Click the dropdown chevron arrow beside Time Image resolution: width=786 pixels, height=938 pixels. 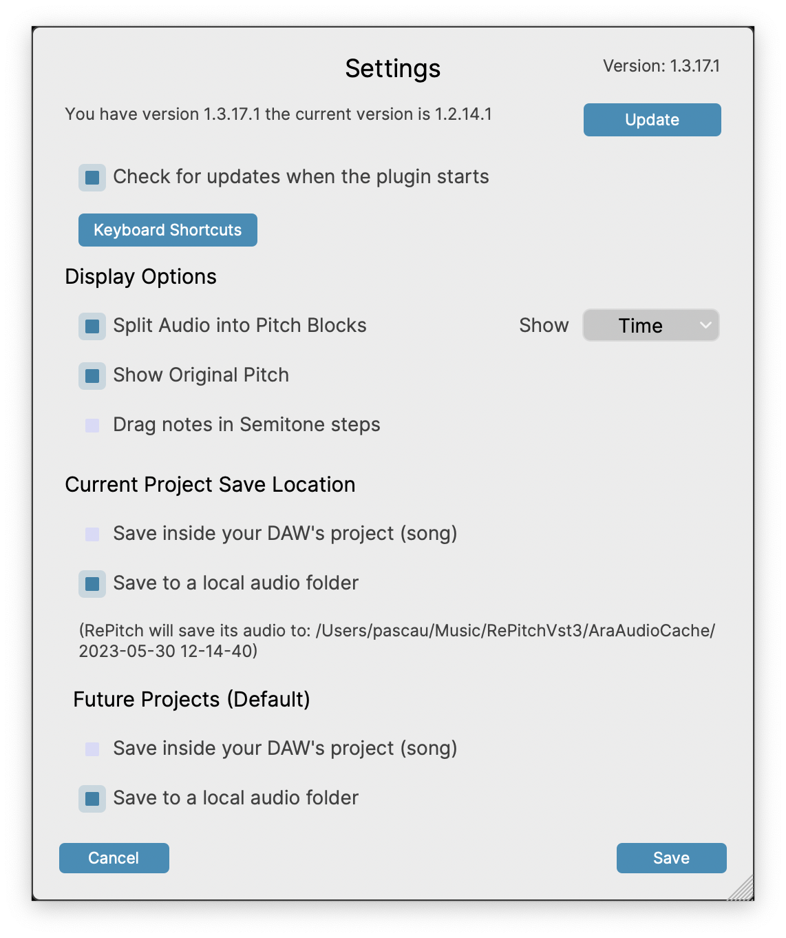tap(705, 325)
